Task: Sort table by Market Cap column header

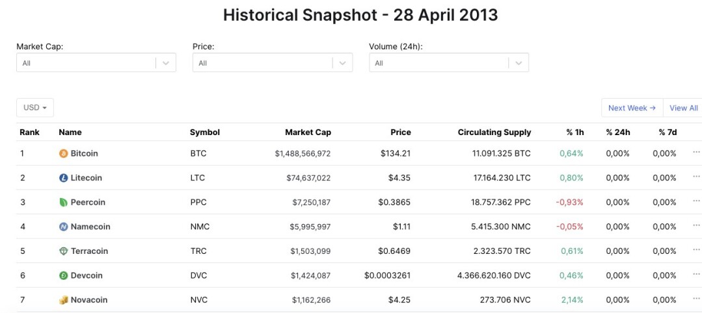Action: [x=308, y=132]
